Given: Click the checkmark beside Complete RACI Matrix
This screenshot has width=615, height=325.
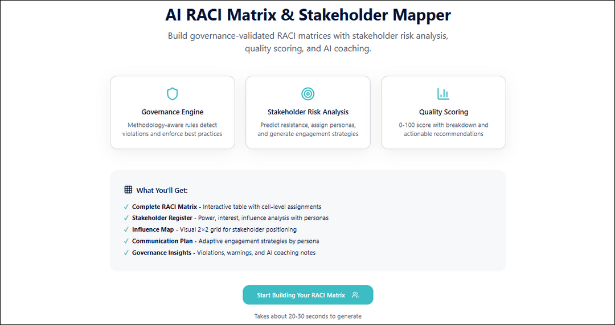Looking at the screenshot, I should coord(126,207).
